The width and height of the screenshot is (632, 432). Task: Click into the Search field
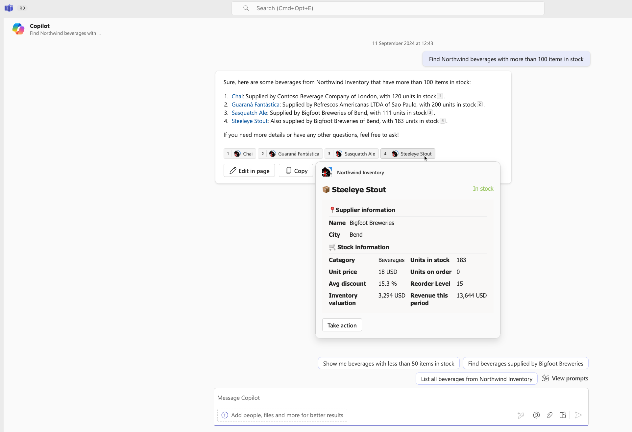[x=388, y=8]
